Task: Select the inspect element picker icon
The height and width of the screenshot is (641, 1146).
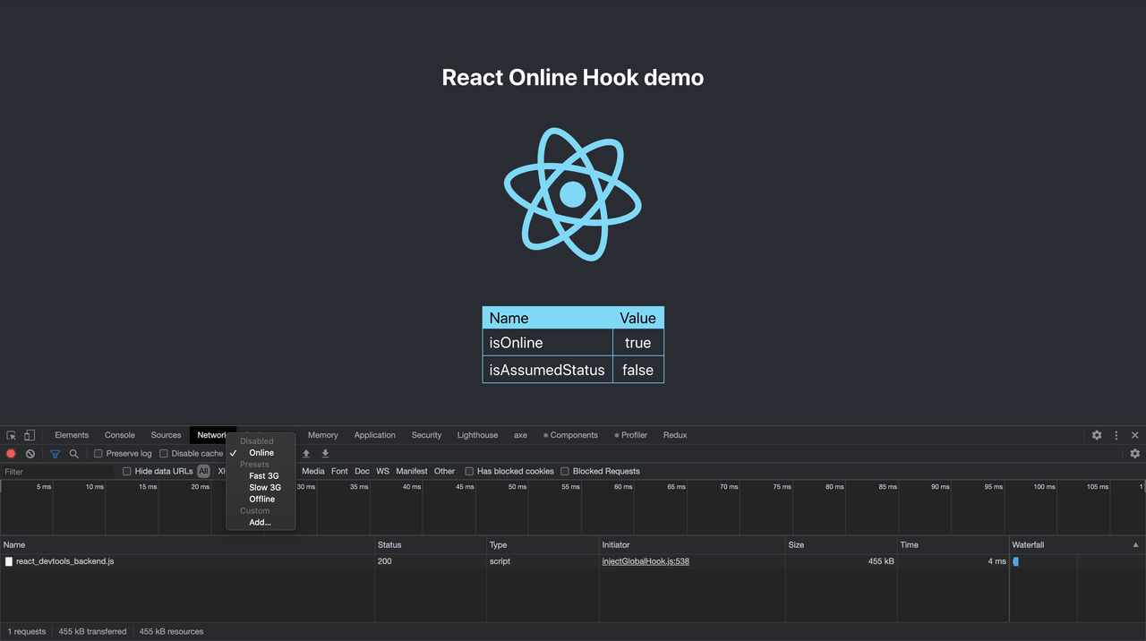Action: click(x=12, y=435)
